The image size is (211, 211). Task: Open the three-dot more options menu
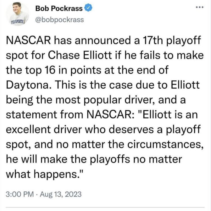click(200, 7)
